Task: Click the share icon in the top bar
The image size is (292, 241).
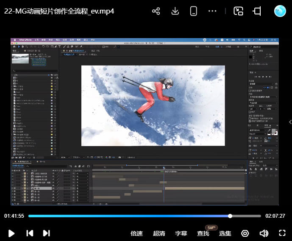Action: point(156,11)
